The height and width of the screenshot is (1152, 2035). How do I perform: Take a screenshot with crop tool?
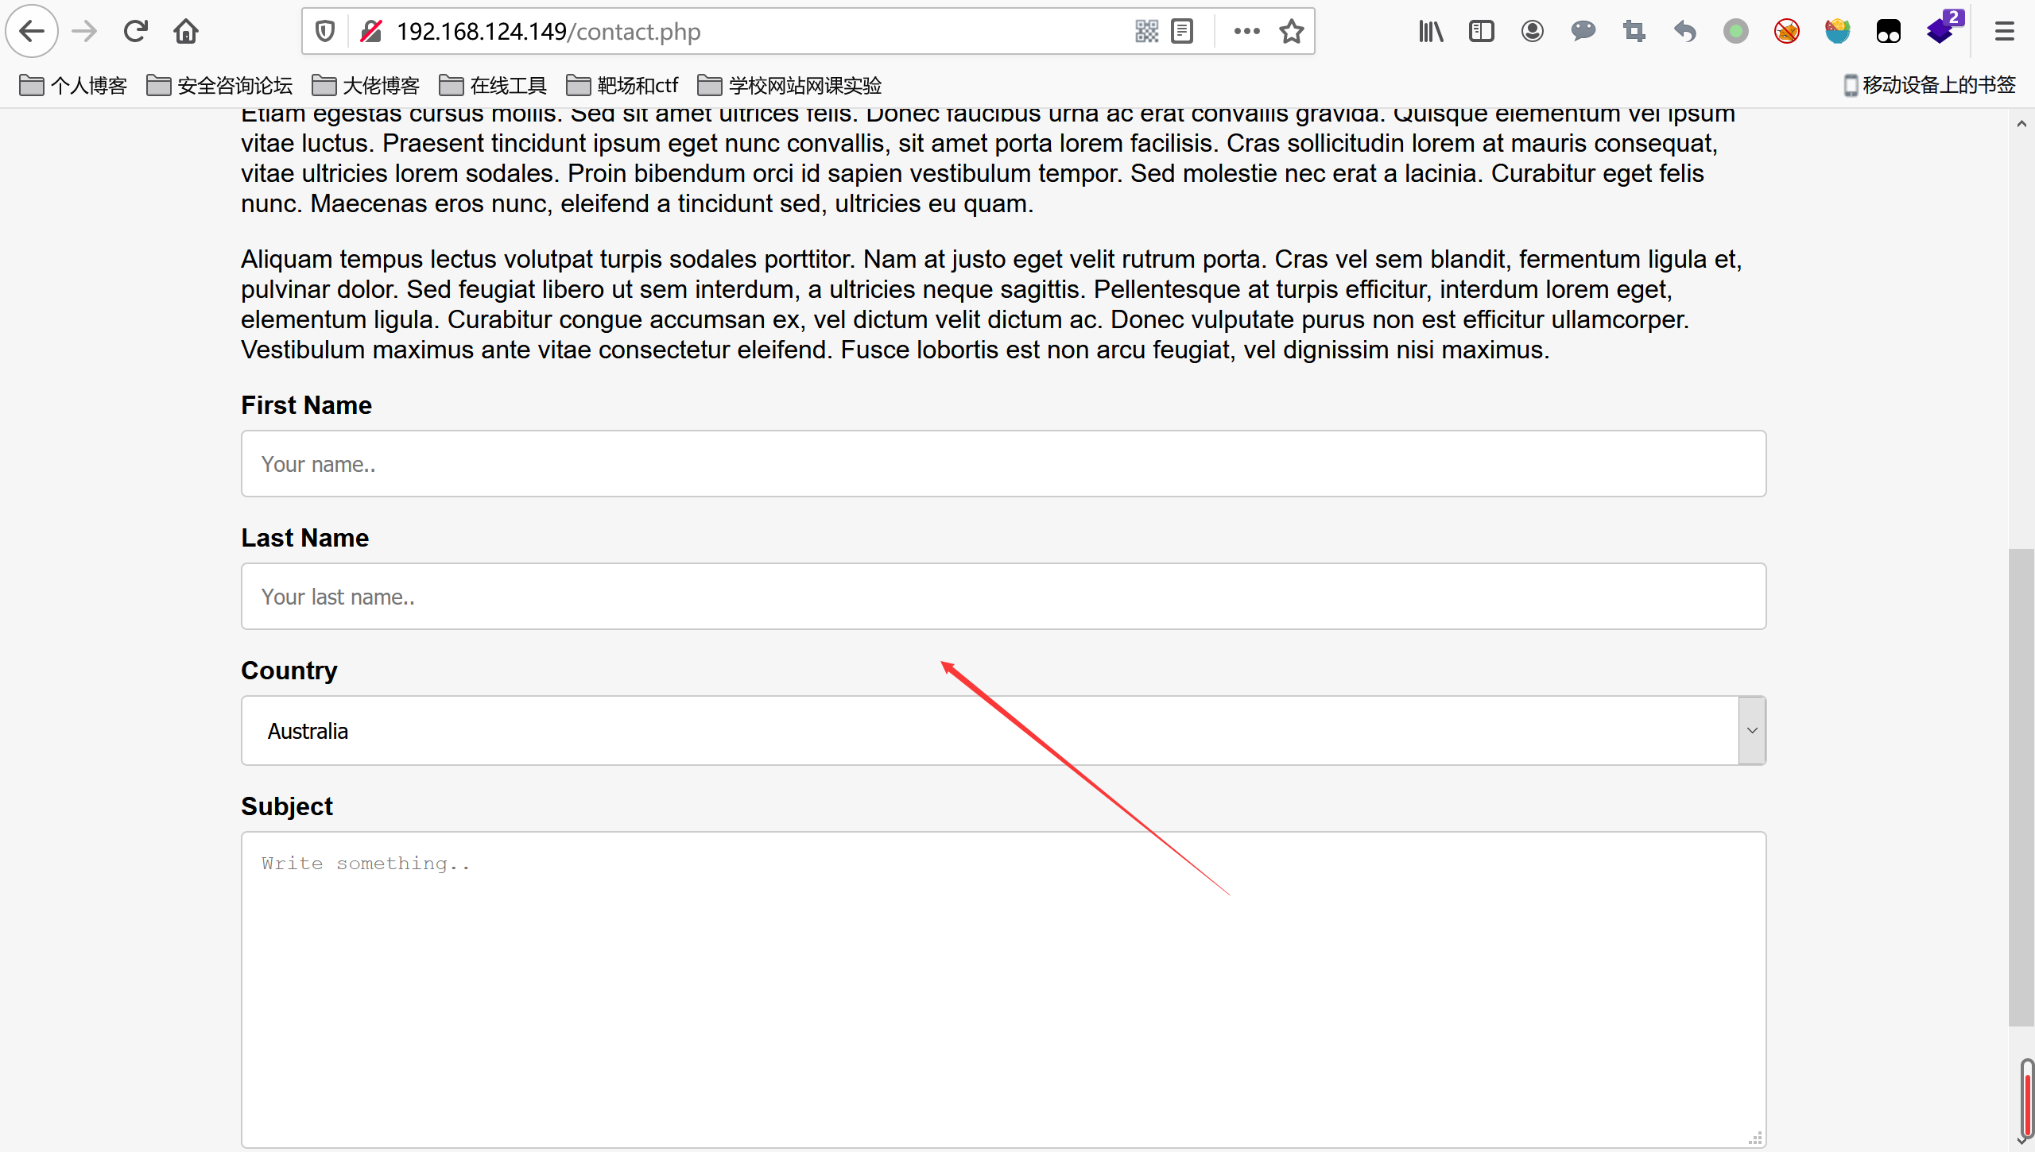tap(1634, 32)
